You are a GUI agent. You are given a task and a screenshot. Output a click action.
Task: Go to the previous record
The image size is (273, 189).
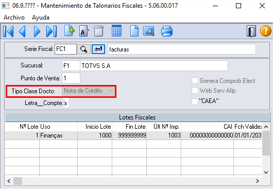tap(23, 31)
